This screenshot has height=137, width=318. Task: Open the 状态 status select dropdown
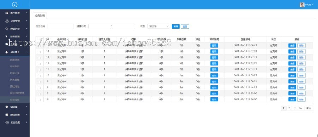158,26
